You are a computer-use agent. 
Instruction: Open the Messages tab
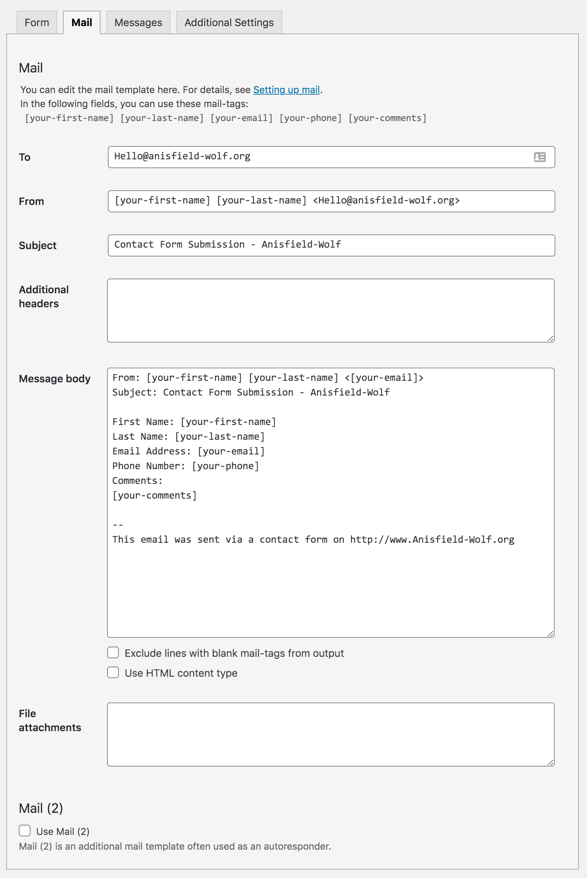(138, 22)
